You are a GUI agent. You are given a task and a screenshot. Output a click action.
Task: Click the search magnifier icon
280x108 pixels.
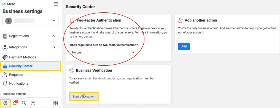coord(24,103)
